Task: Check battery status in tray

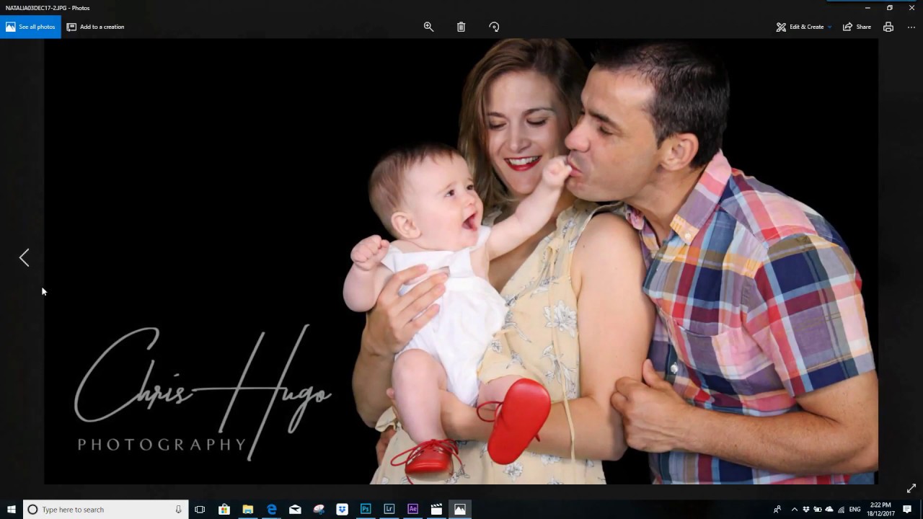Action: [818, 510]
